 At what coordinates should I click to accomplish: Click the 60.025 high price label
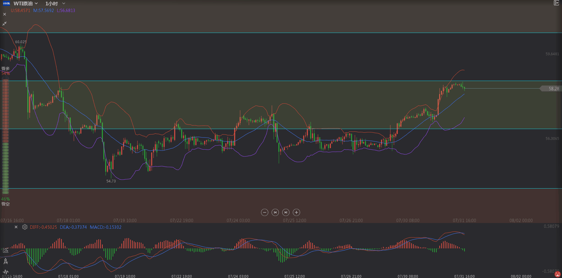click(21, 42)
